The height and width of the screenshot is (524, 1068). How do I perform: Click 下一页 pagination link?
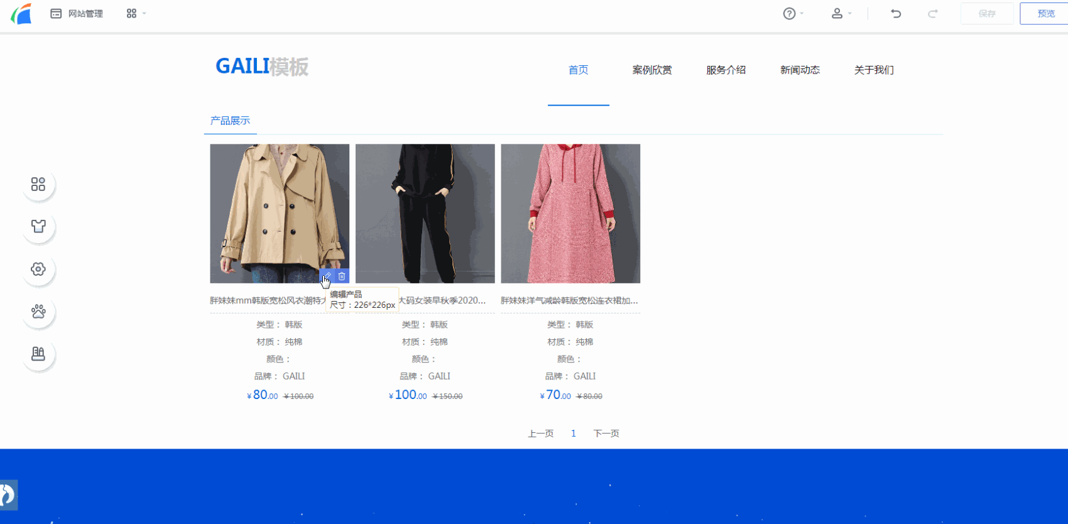tap(606, 434)
